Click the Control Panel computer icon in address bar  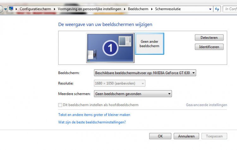tap(11, 9)
